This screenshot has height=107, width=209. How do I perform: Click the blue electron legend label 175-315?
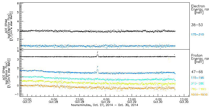198,35
